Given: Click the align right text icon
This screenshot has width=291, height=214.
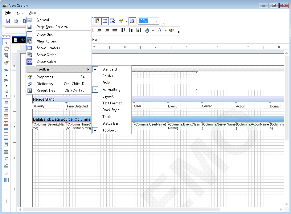Looking at the screenshot, I should [x=107, y=30].
